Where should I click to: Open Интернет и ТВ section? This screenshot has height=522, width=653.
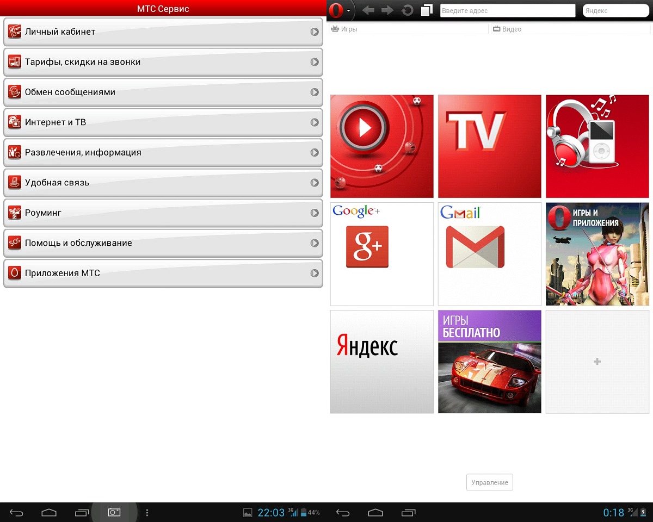click(163, 122)
